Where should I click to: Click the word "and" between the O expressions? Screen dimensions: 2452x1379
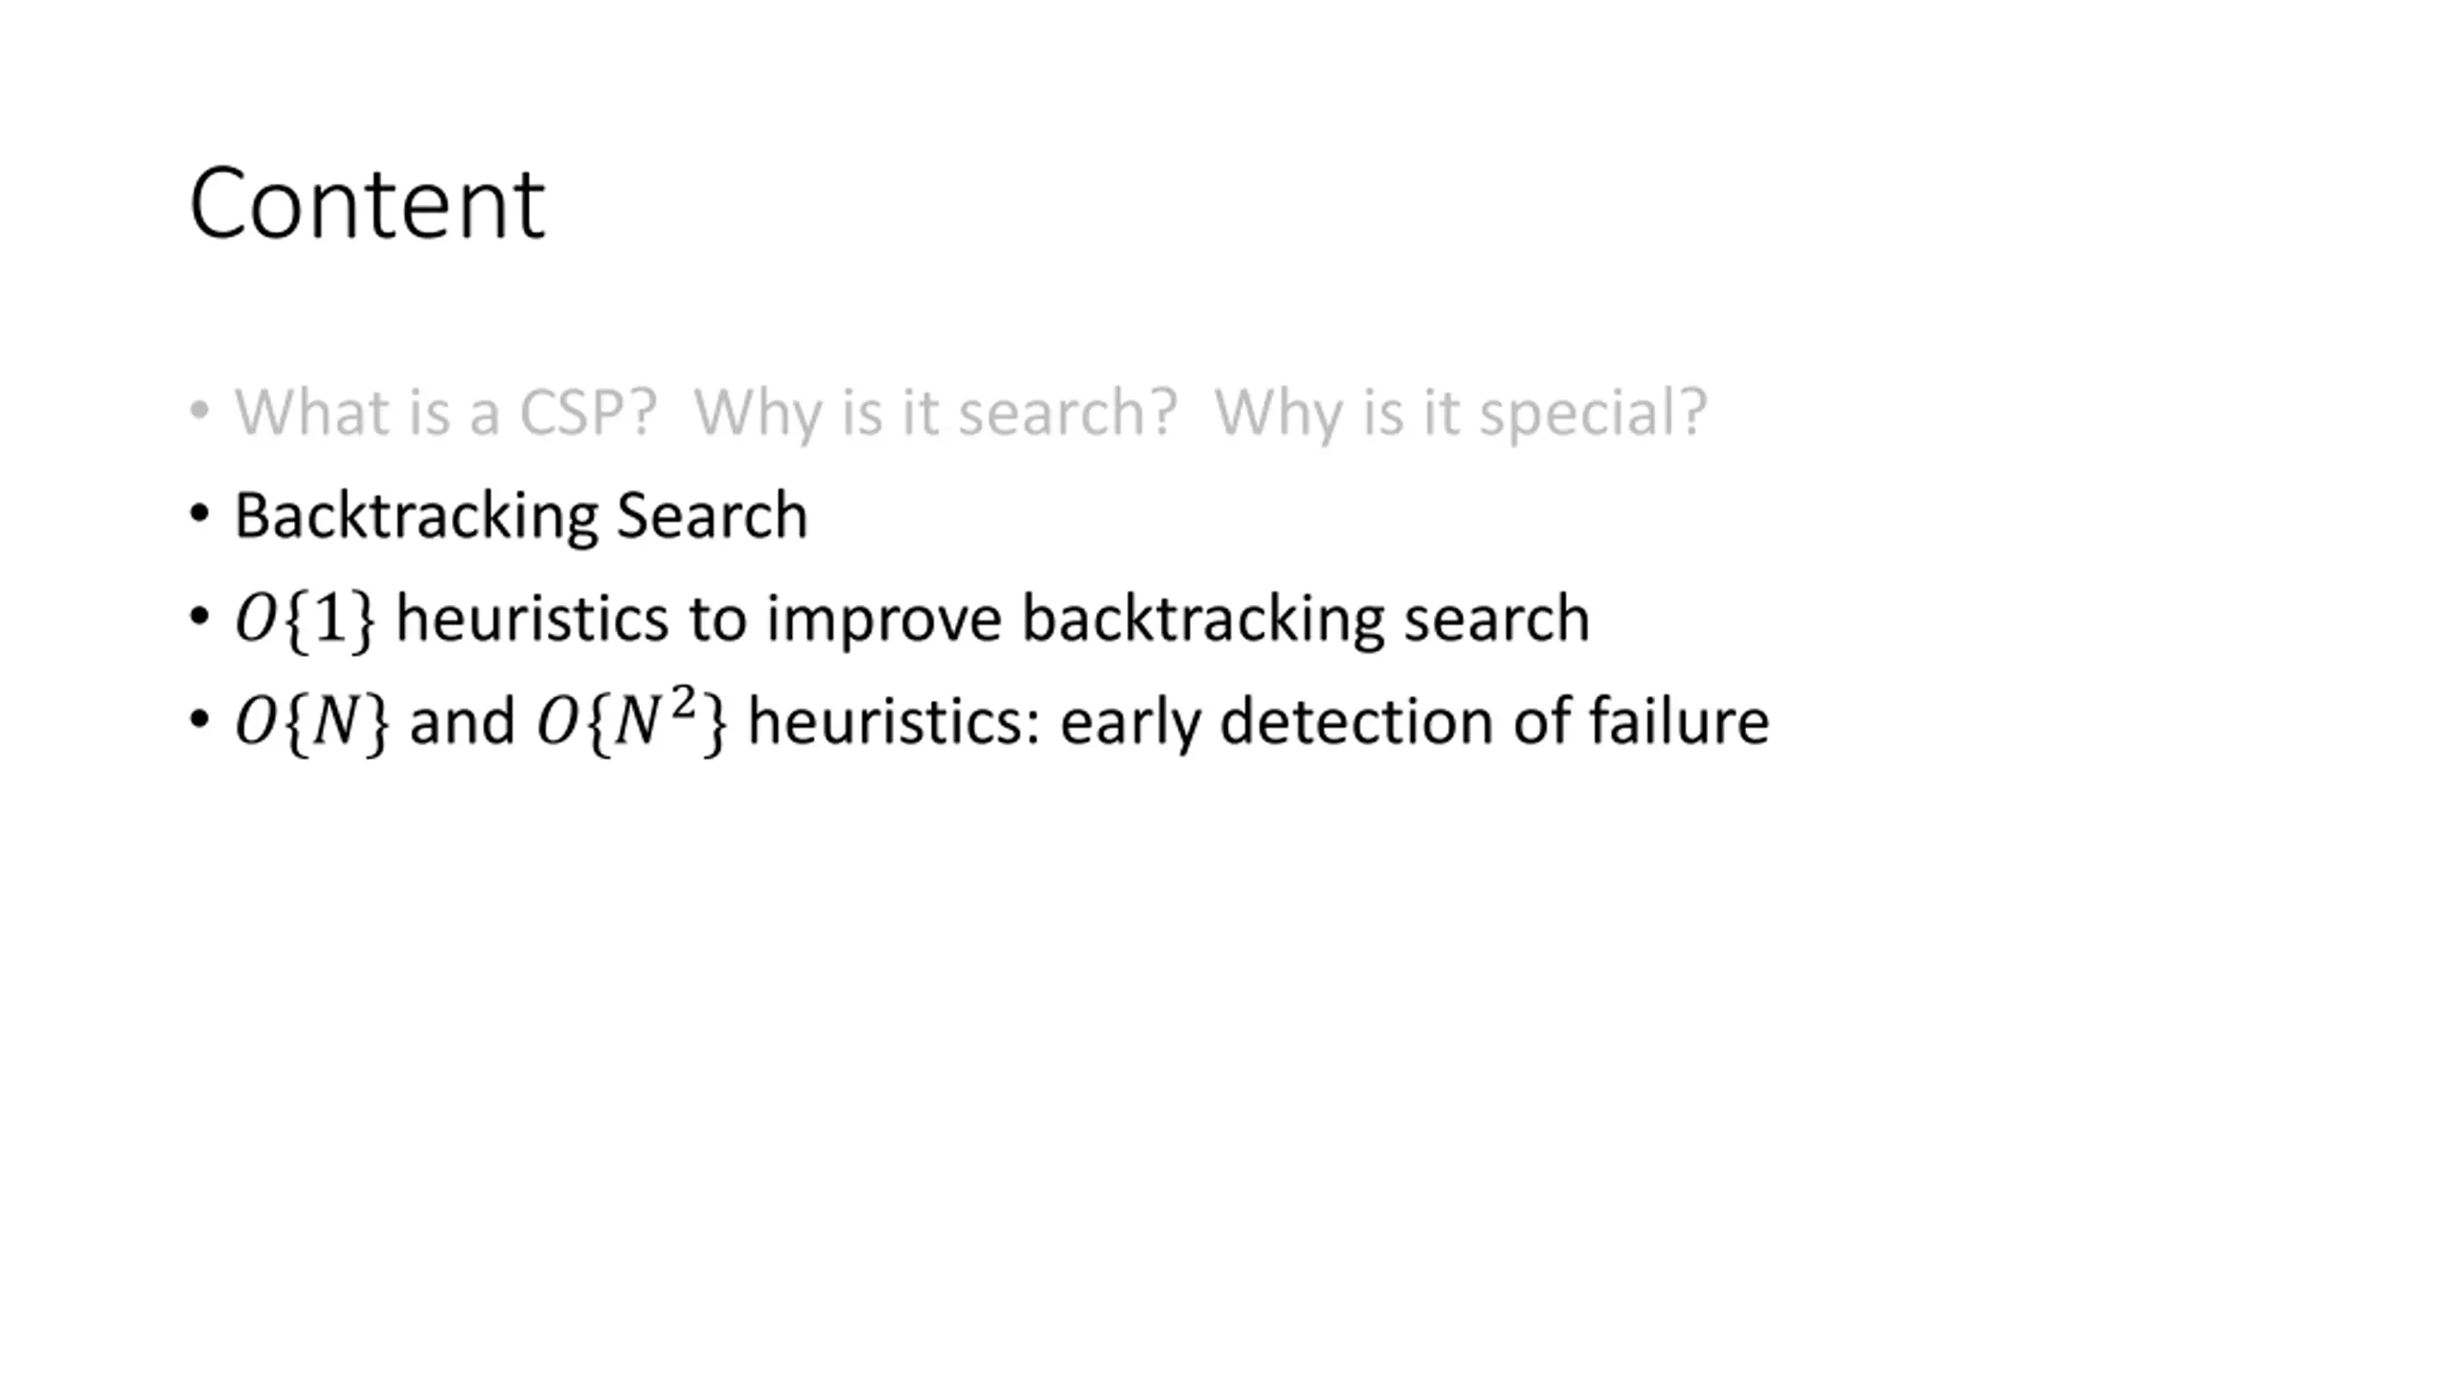click(463, 721)
